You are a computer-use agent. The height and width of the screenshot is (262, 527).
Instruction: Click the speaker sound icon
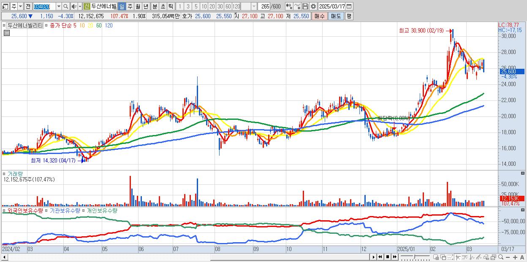coord(74,6)
